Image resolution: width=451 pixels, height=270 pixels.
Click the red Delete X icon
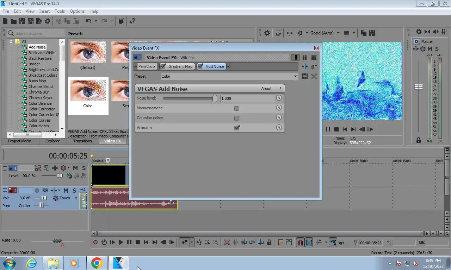(x=227, y=242)
